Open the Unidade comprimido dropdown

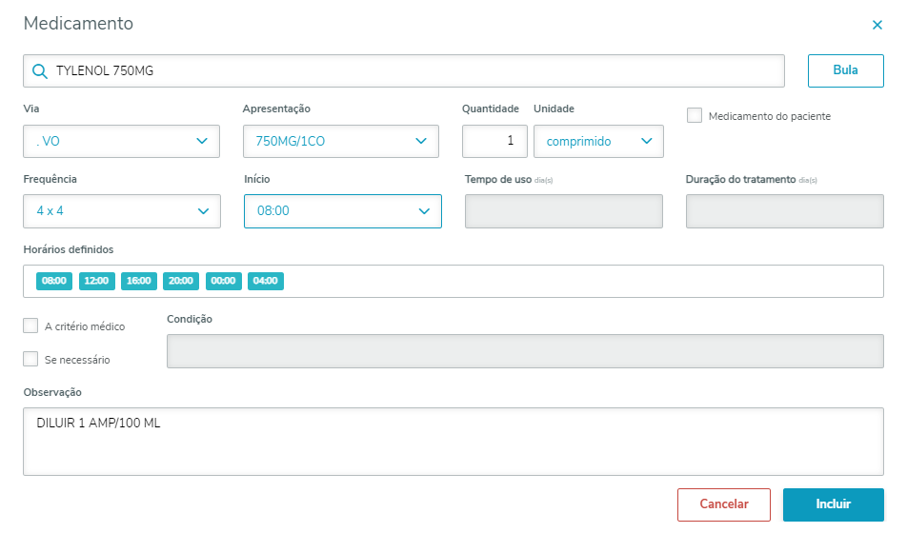[x=598, y=141]
